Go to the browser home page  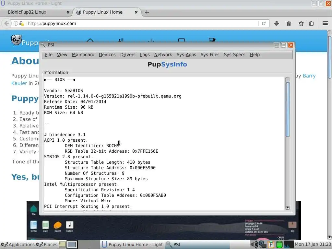(x=289, y=23)
